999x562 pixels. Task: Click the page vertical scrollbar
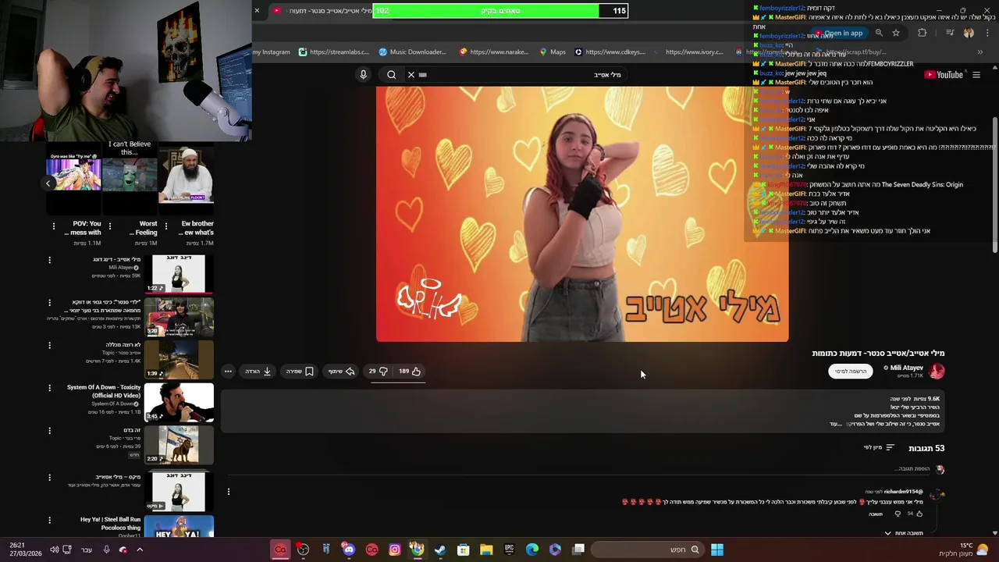point(994,184)
